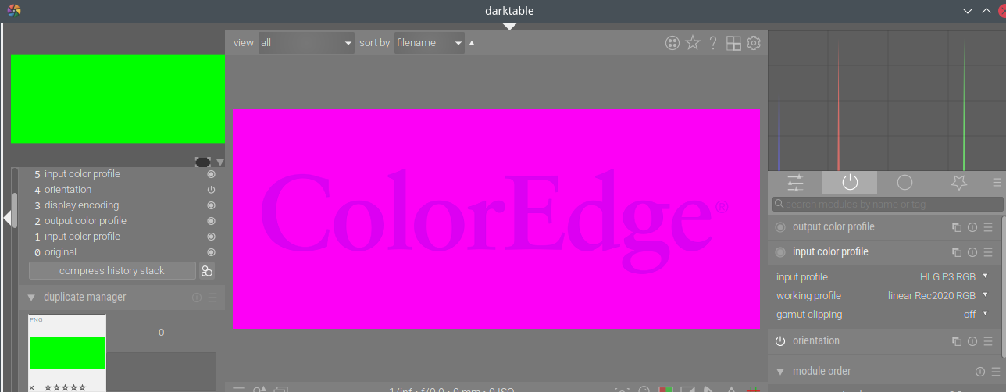Switch to the favorites star tab
The image size is (1006, 392).
959,183
